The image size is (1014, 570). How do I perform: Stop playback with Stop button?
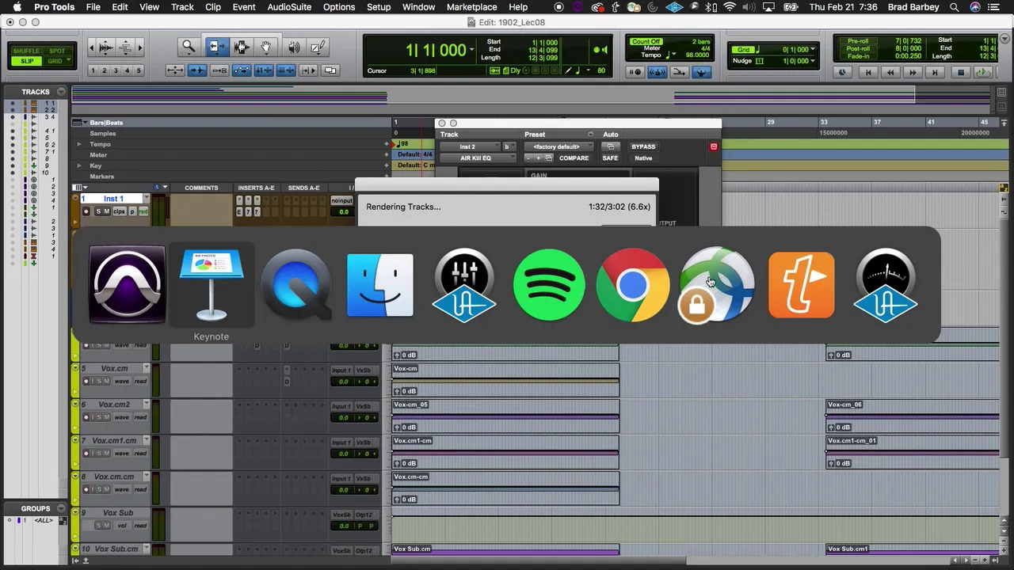pyautogui.click(x=961, y=72)
